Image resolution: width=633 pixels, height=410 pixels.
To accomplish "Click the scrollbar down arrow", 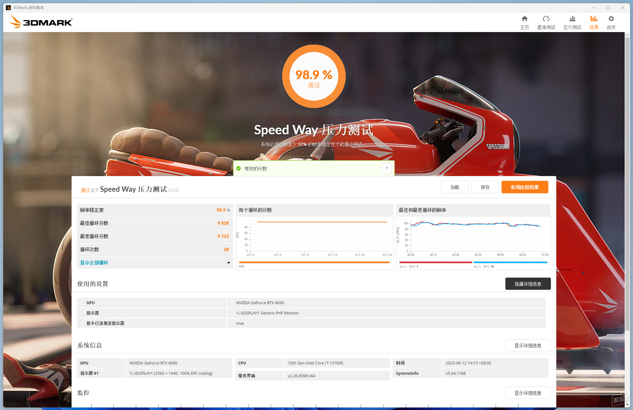I will (x=627, y=405).
